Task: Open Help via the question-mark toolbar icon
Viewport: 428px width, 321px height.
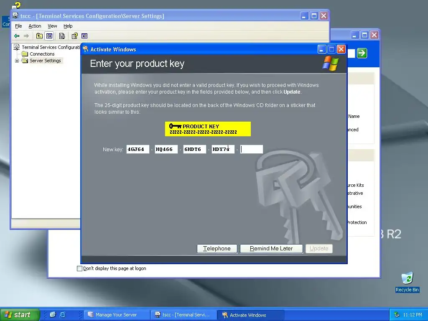Action: 74,36
